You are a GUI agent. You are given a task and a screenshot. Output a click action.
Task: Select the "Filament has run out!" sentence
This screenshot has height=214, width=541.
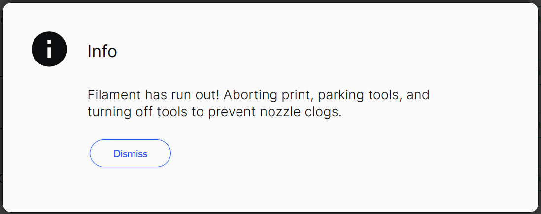pyautogui.click(x=154, y=95)
